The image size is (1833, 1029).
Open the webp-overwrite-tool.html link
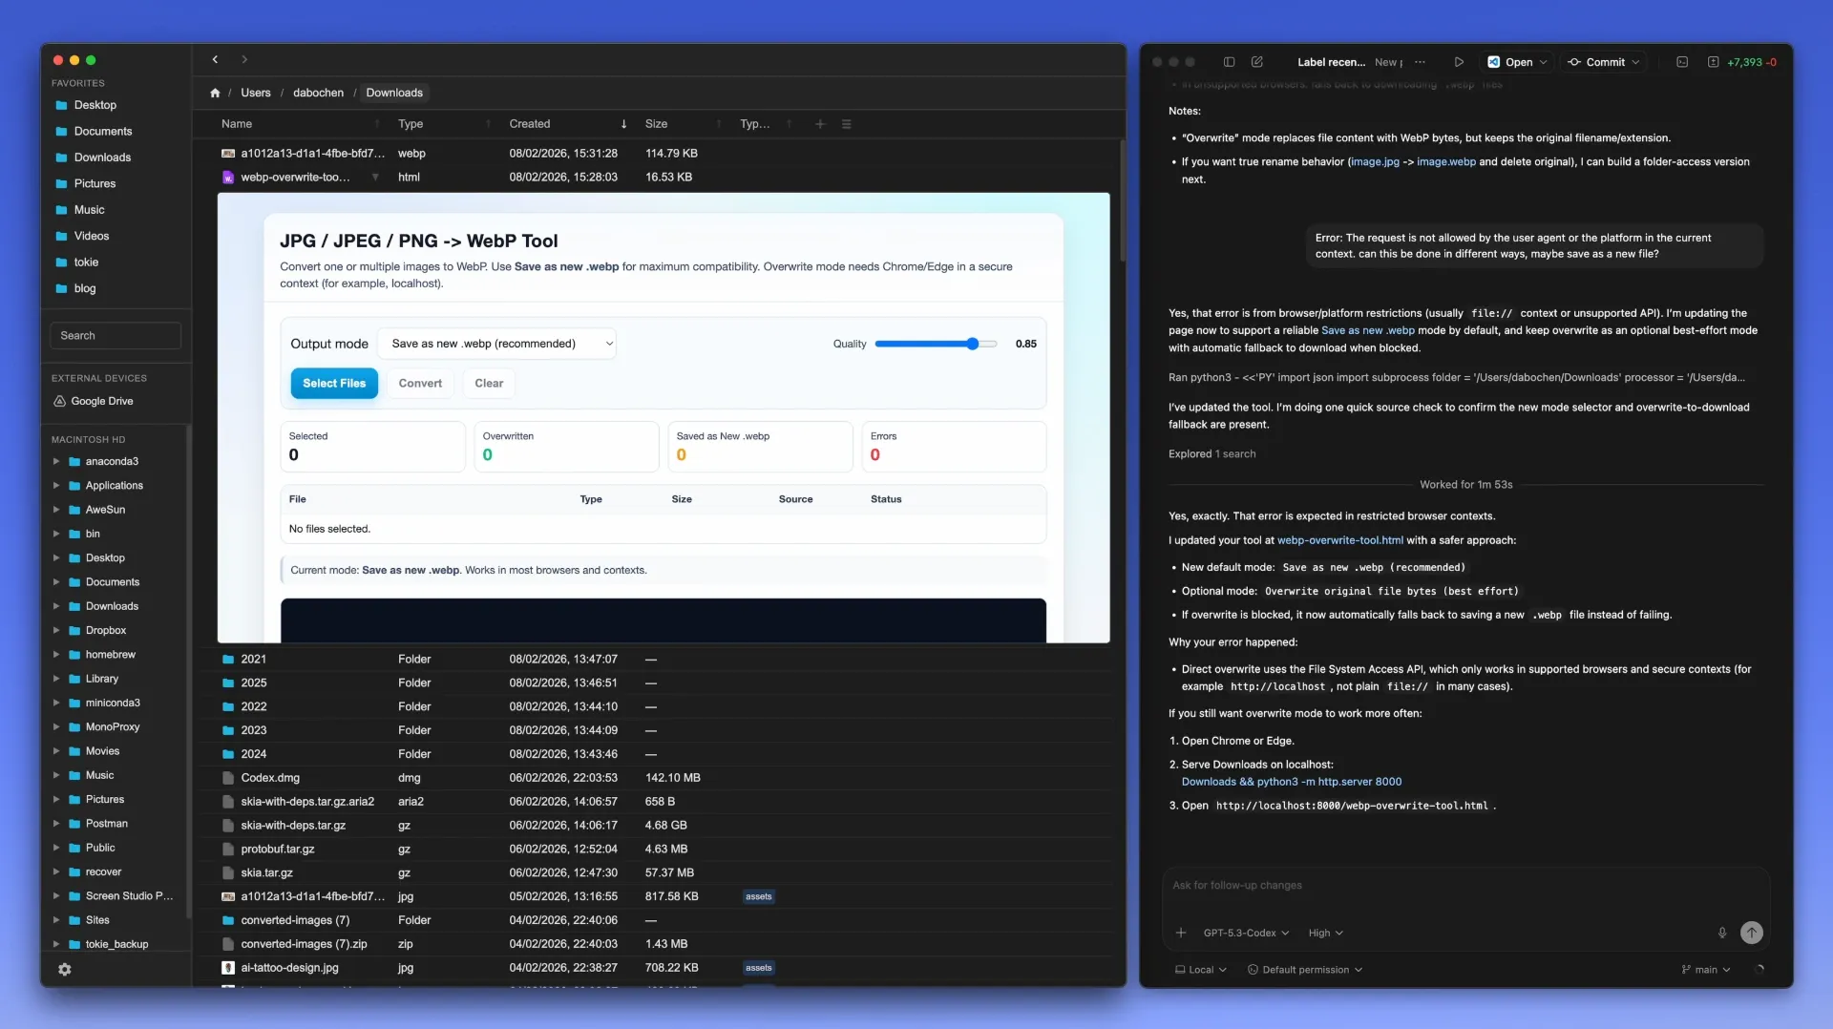pyautogui.click(x=1340, y=539)
